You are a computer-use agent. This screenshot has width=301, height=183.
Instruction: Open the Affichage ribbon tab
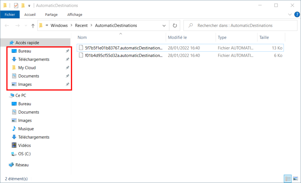tap(75, 15)
